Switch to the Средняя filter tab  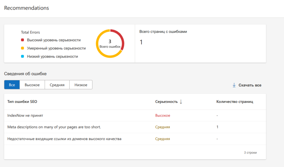point(57,85)
